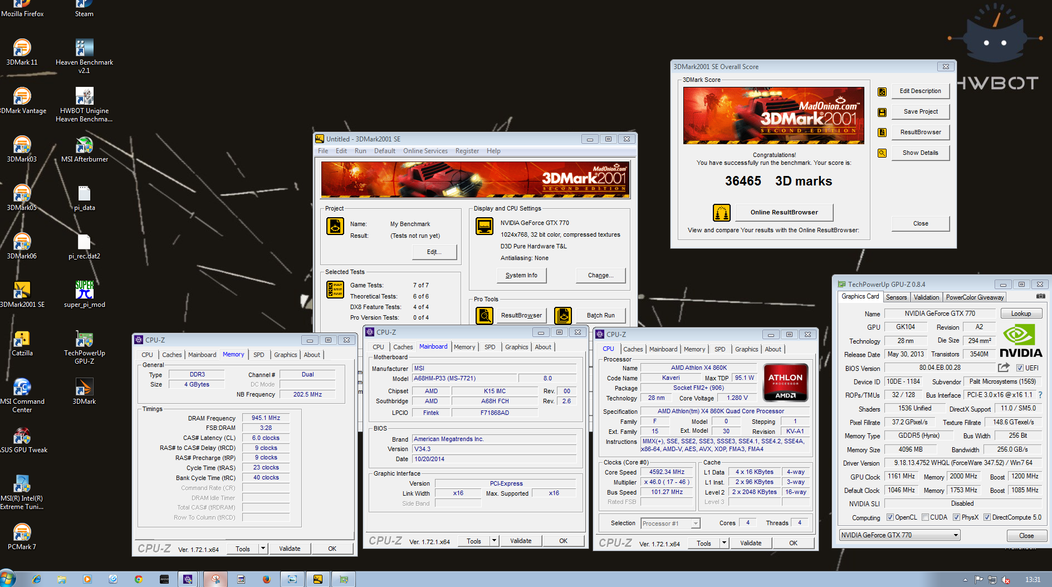Viewport: 1052px width, 587px height.
Task: Click the Core Speed 4592.34 MHz field
Action: pos(667,472)
